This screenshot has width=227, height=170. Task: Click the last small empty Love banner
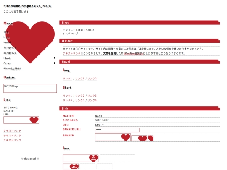[x=104, y=166]
